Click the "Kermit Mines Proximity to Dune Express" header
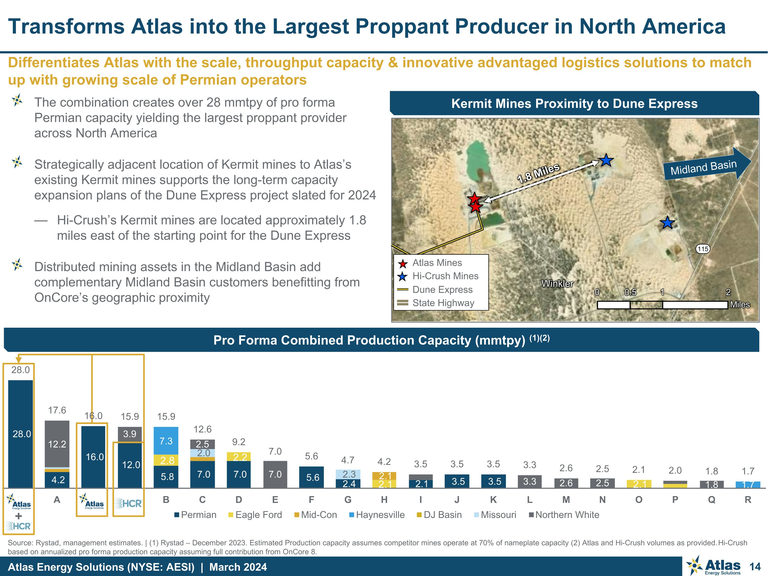Image resolution: width=768 pixels, height=576 pixels. pos(574,103)
